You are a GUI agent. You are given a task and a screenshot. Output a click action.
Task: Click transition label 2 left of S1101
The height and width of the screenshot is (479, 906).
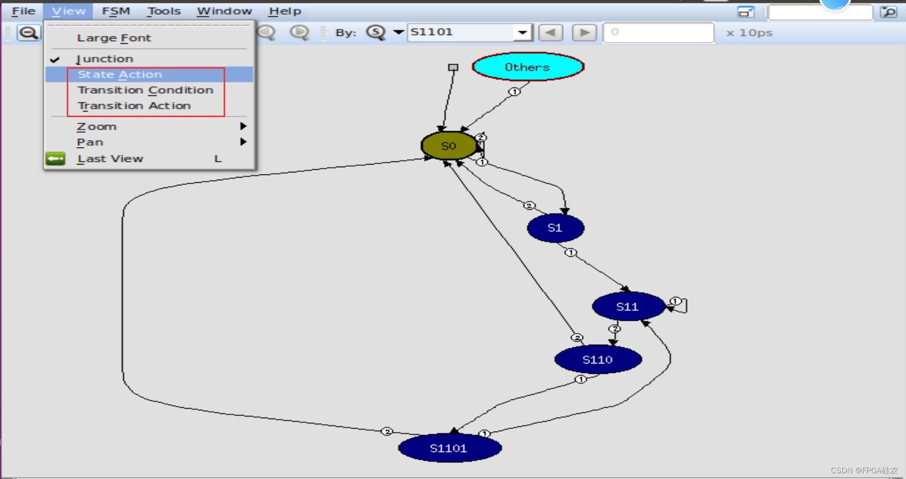[387, 431]
